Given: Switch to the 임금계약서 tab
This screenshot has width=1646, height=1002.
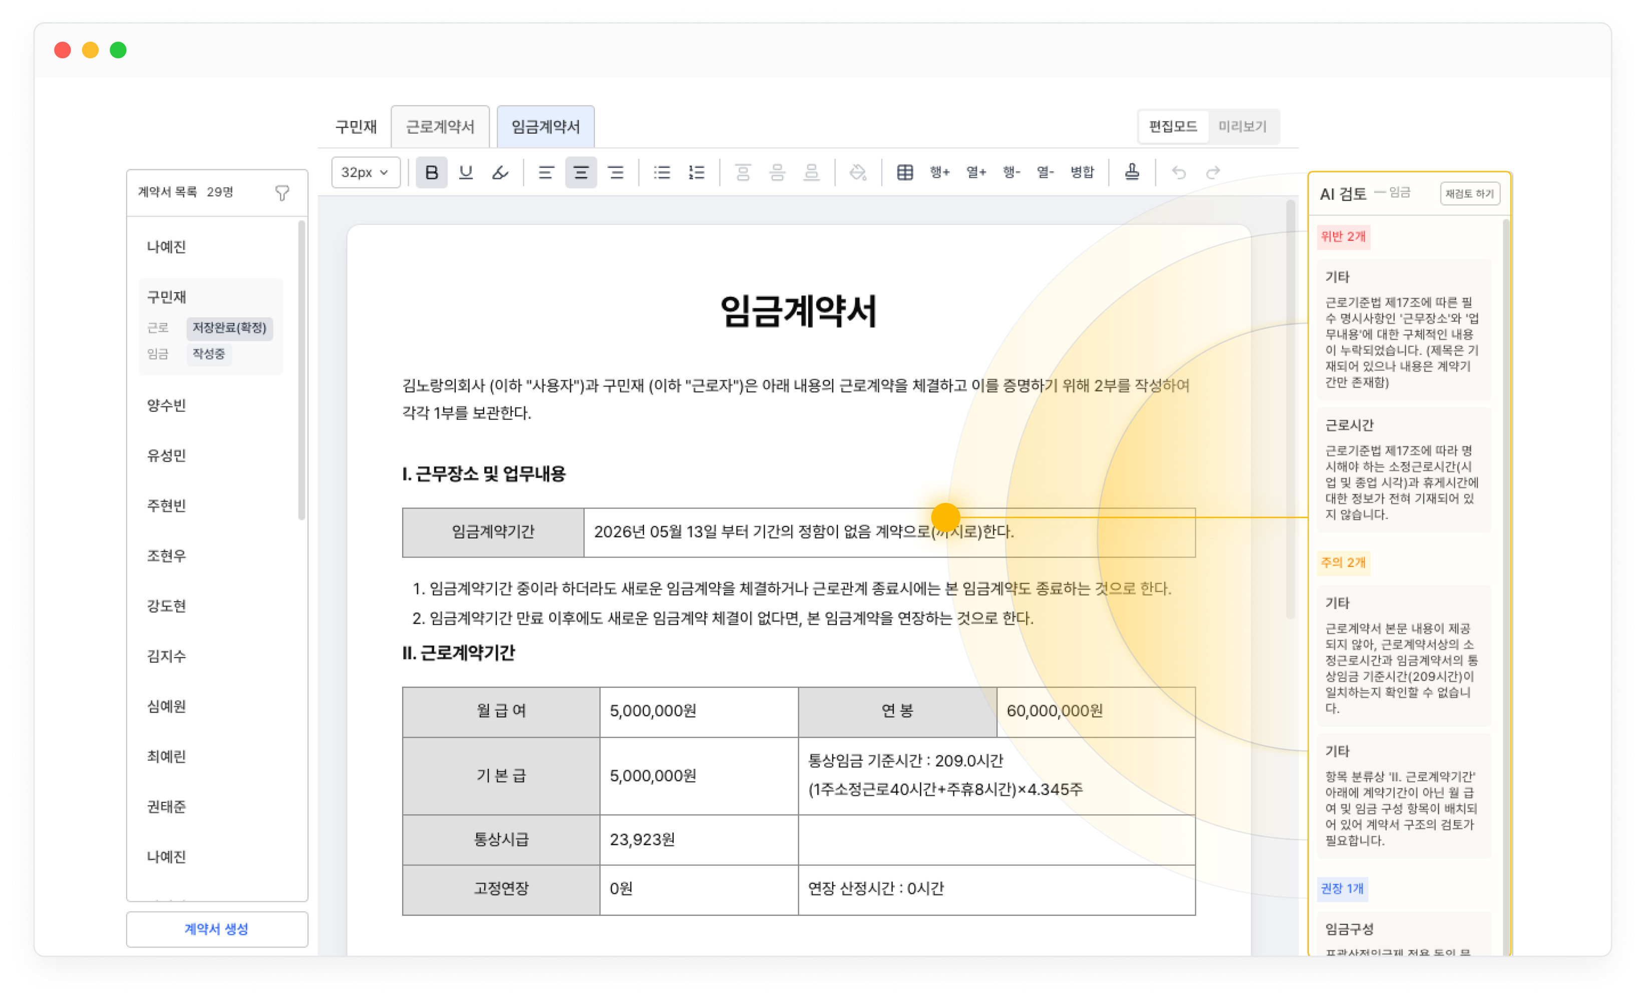Looking at the screenshot, I should (546, 127).
